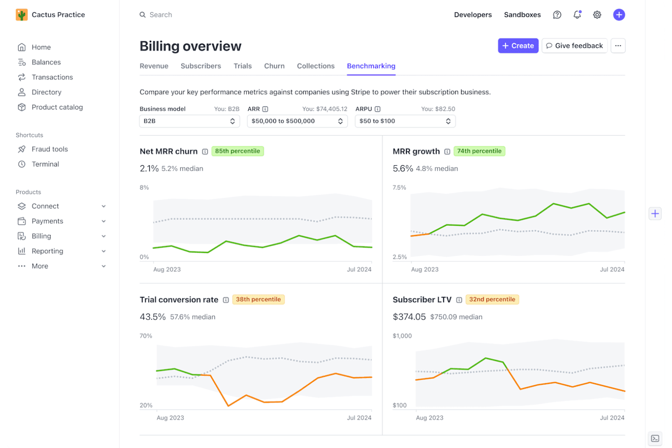Open Terminal shortcut in sidebar

(x=45, y=164)
